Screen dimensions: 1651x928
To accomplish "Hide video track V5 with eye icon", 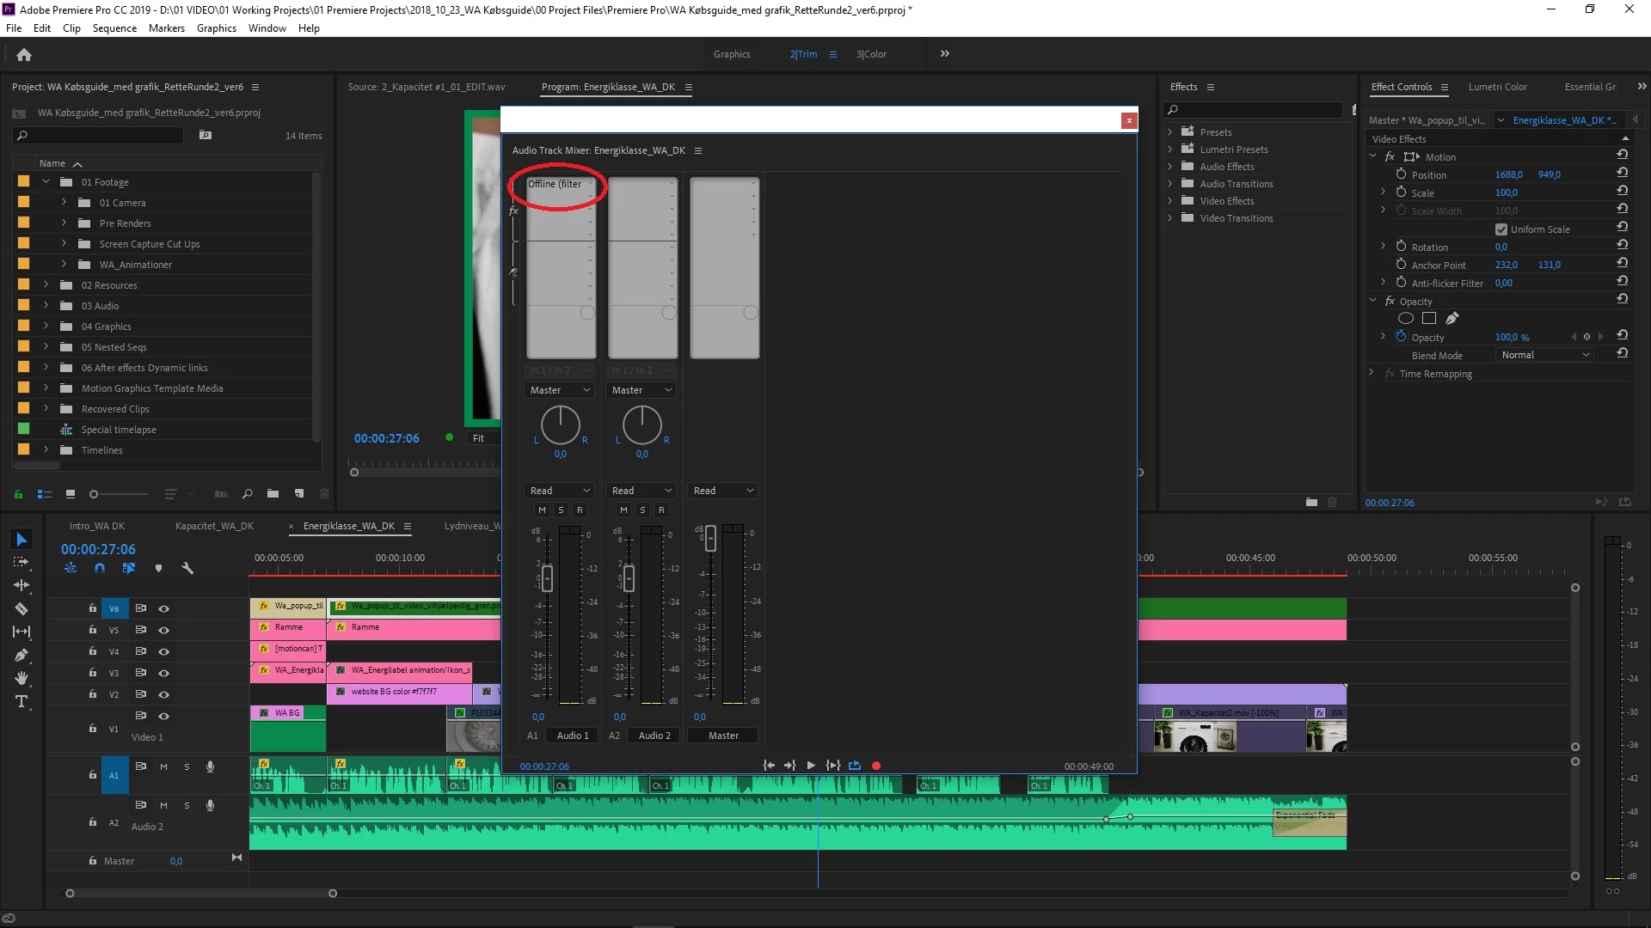I will coord(163,630).
